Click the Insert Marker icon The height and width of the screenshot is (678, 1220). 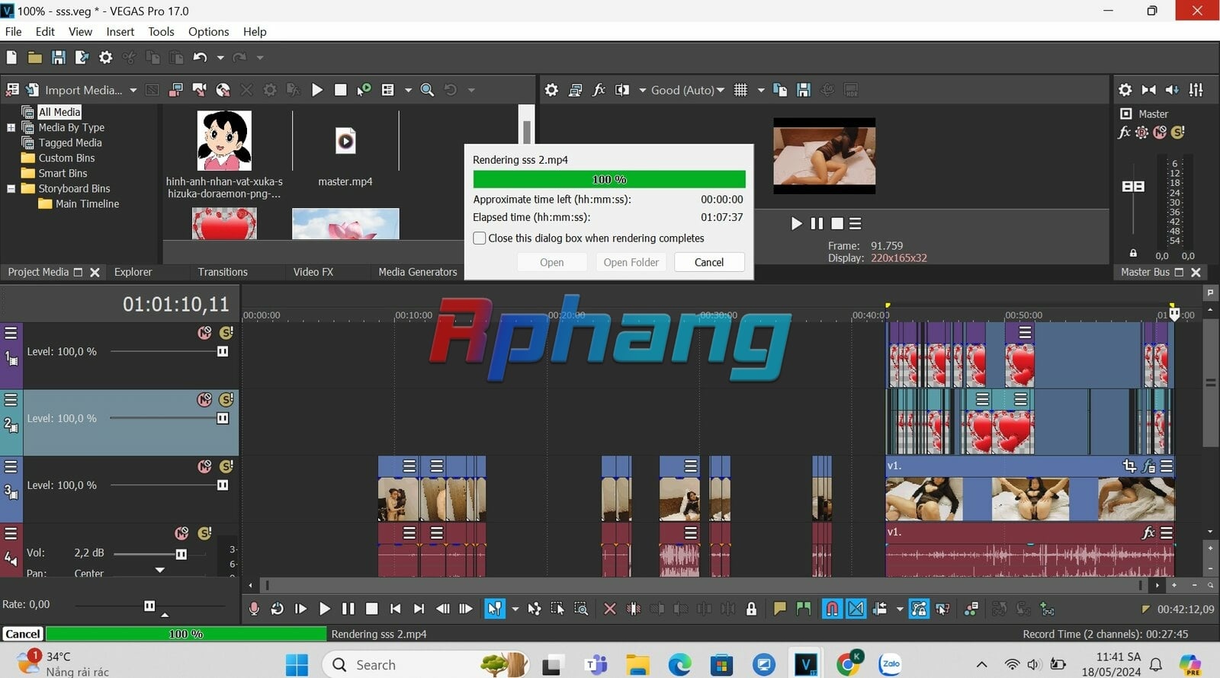[779, 609]
